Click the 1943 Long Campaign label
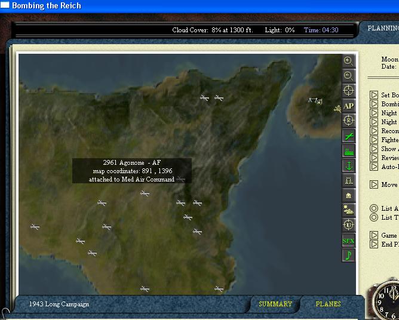Screen dimensions: 399x320 coord(59,304)
